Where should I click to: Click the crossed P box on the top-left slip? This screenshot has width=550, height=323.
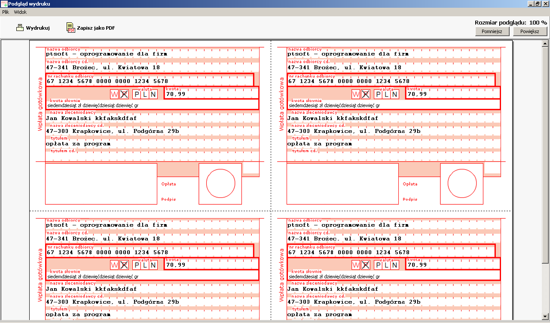(124, 94)
